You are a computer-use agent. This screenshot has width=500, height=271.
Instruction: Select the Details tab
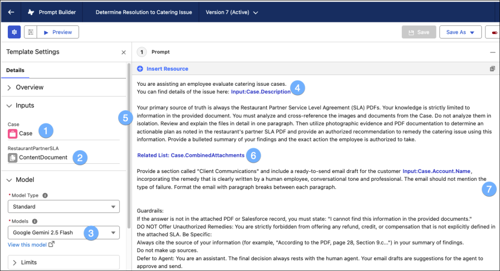(x=15, y=70)
